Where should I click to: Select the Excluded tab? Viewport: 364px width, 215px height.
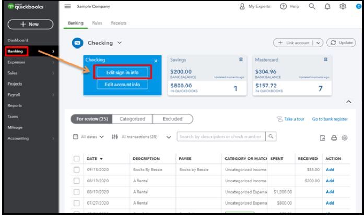coord(172,119)
